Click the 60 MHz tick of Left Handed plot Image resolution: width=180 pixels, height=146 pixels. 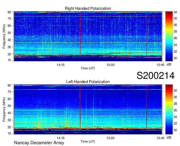tap(9, 99)
